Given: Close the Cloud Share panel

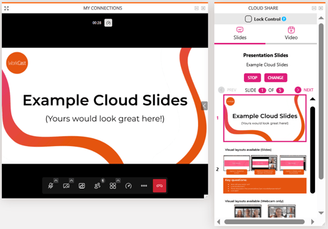Looking at the screenshot, I should (x=321, y=8).
